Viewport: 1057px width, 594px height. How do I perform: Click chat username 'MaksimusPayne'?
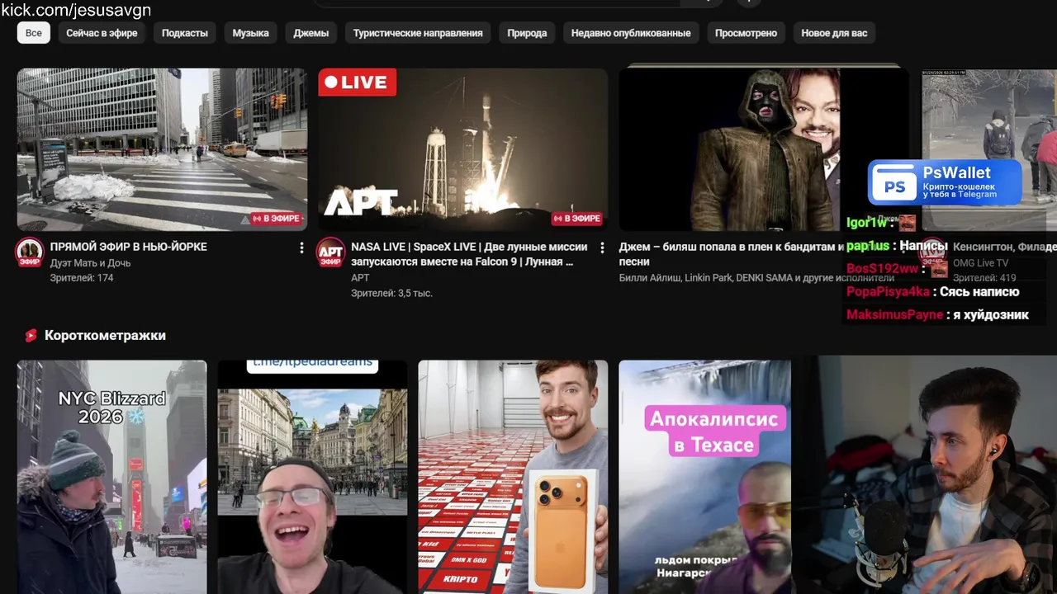pos(894,315)
